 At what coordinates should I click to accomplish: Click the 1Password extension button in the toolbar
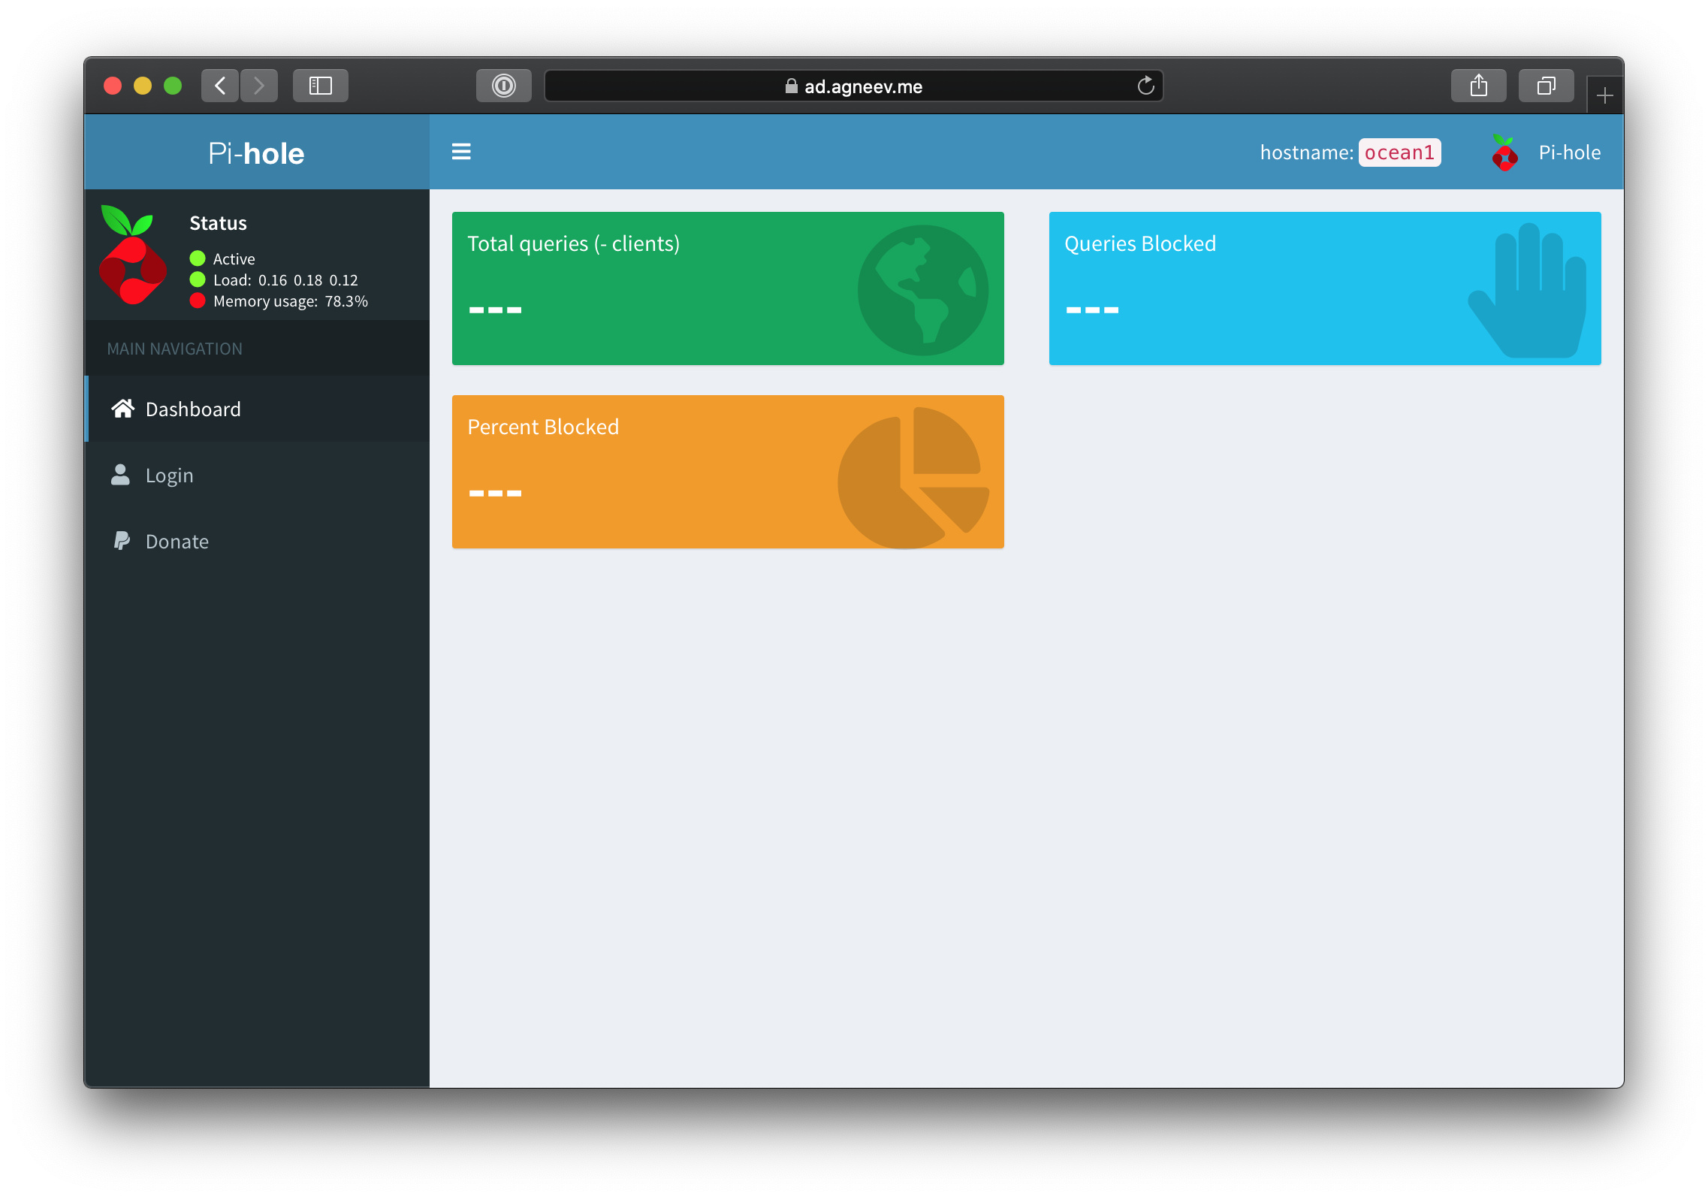(x=504, y=86)
